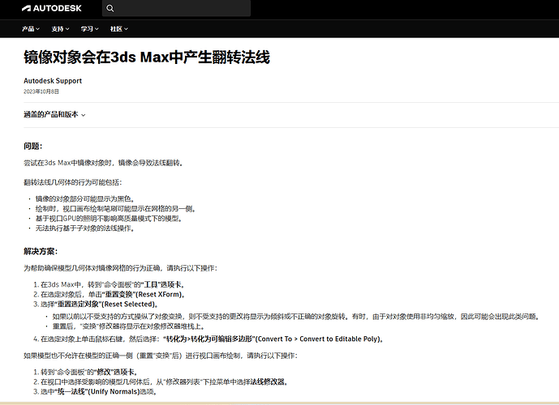Click bullet 如果以前以不受支持的方式操纵了对象变换

[x=297, y=317]
